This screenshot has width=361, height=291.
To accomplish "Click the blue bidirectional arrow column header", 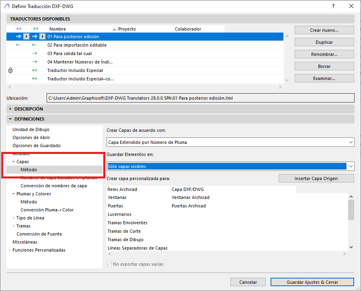I will 18,29.
